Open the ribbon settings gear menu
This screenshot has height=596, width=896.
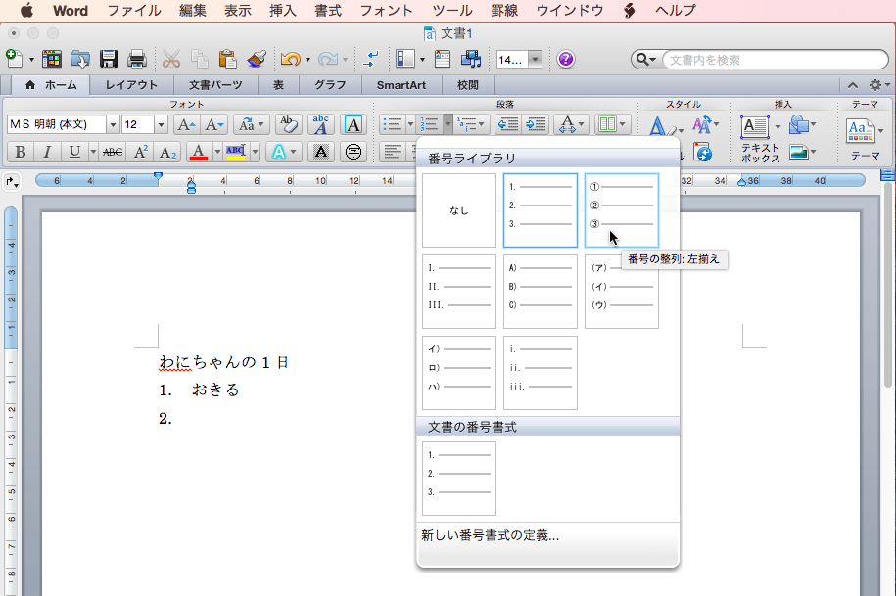coord(878,85)
